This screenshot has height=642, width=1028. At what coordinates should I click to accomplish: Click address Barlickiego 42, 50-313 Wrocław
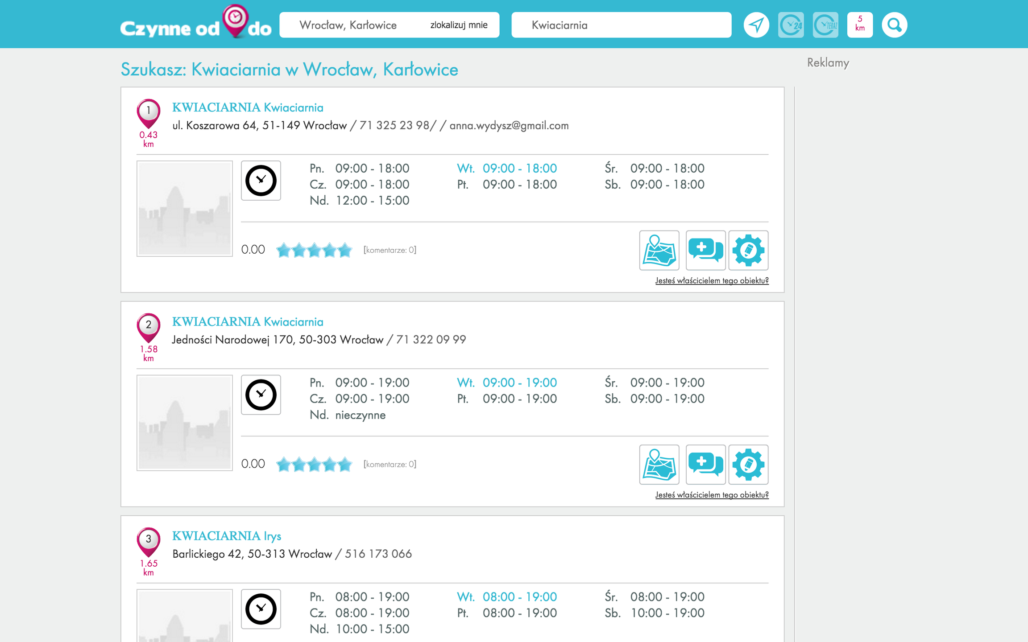252,554
